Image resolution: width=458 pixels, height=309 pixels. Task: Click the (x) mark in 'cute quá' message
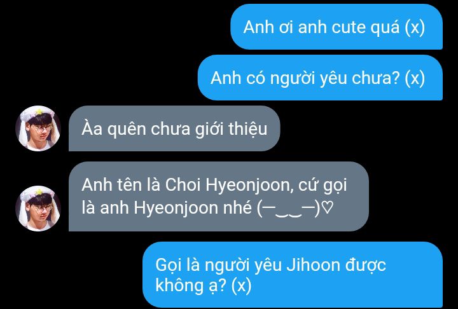(415, 27)
